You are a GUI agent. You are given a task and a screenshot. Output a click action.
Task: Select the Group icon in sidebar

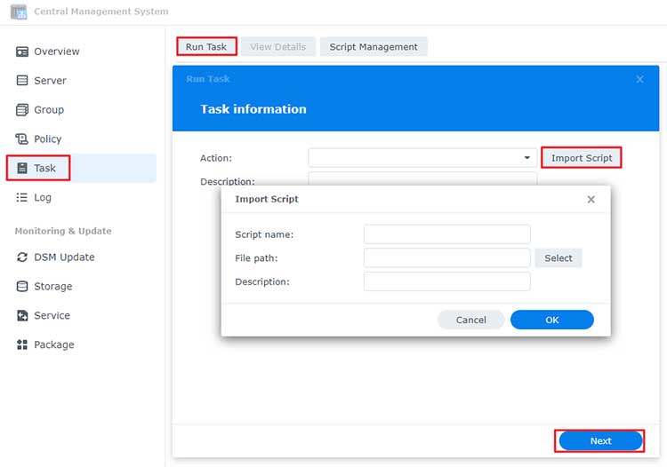22,110
